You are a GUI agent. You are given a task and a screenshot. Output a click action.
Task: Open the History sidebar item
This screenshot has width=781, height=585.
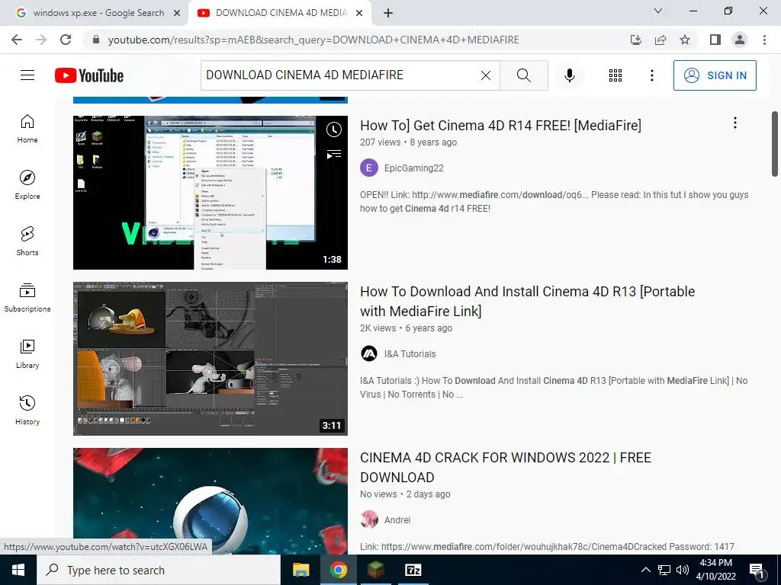27,411
